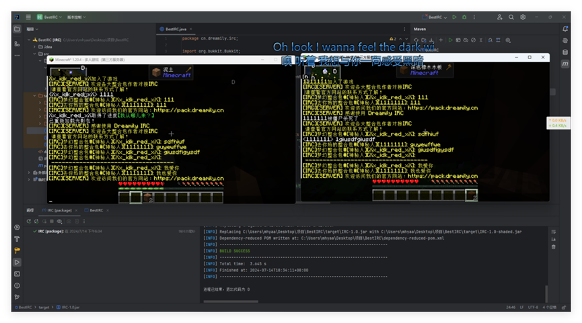Download sources and documentation Maven icon

coord(431,40)
